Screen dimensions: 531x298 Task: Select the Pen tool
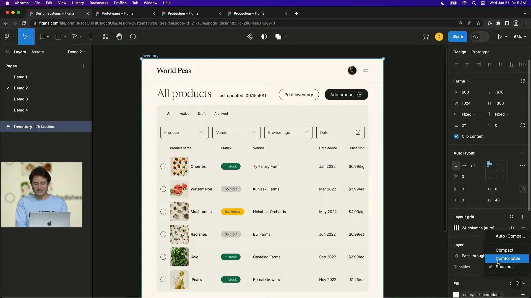click(x=75, y=37)
